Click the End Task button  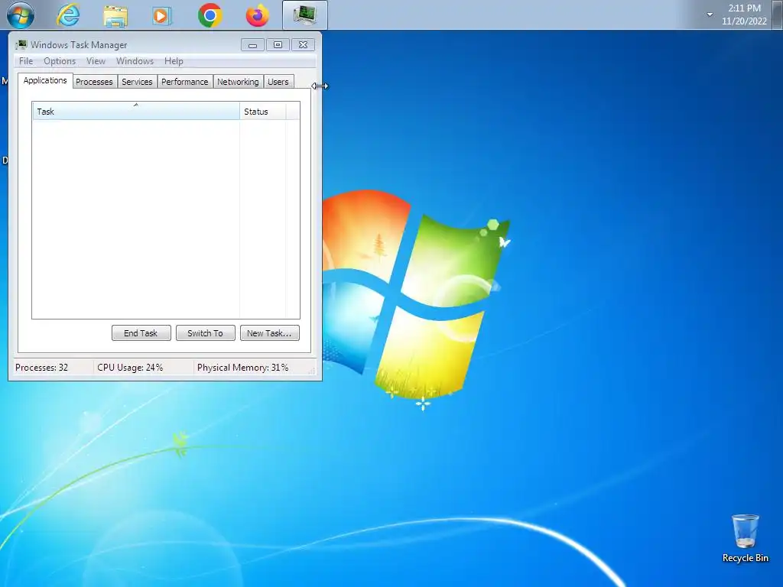coord(141,333)
